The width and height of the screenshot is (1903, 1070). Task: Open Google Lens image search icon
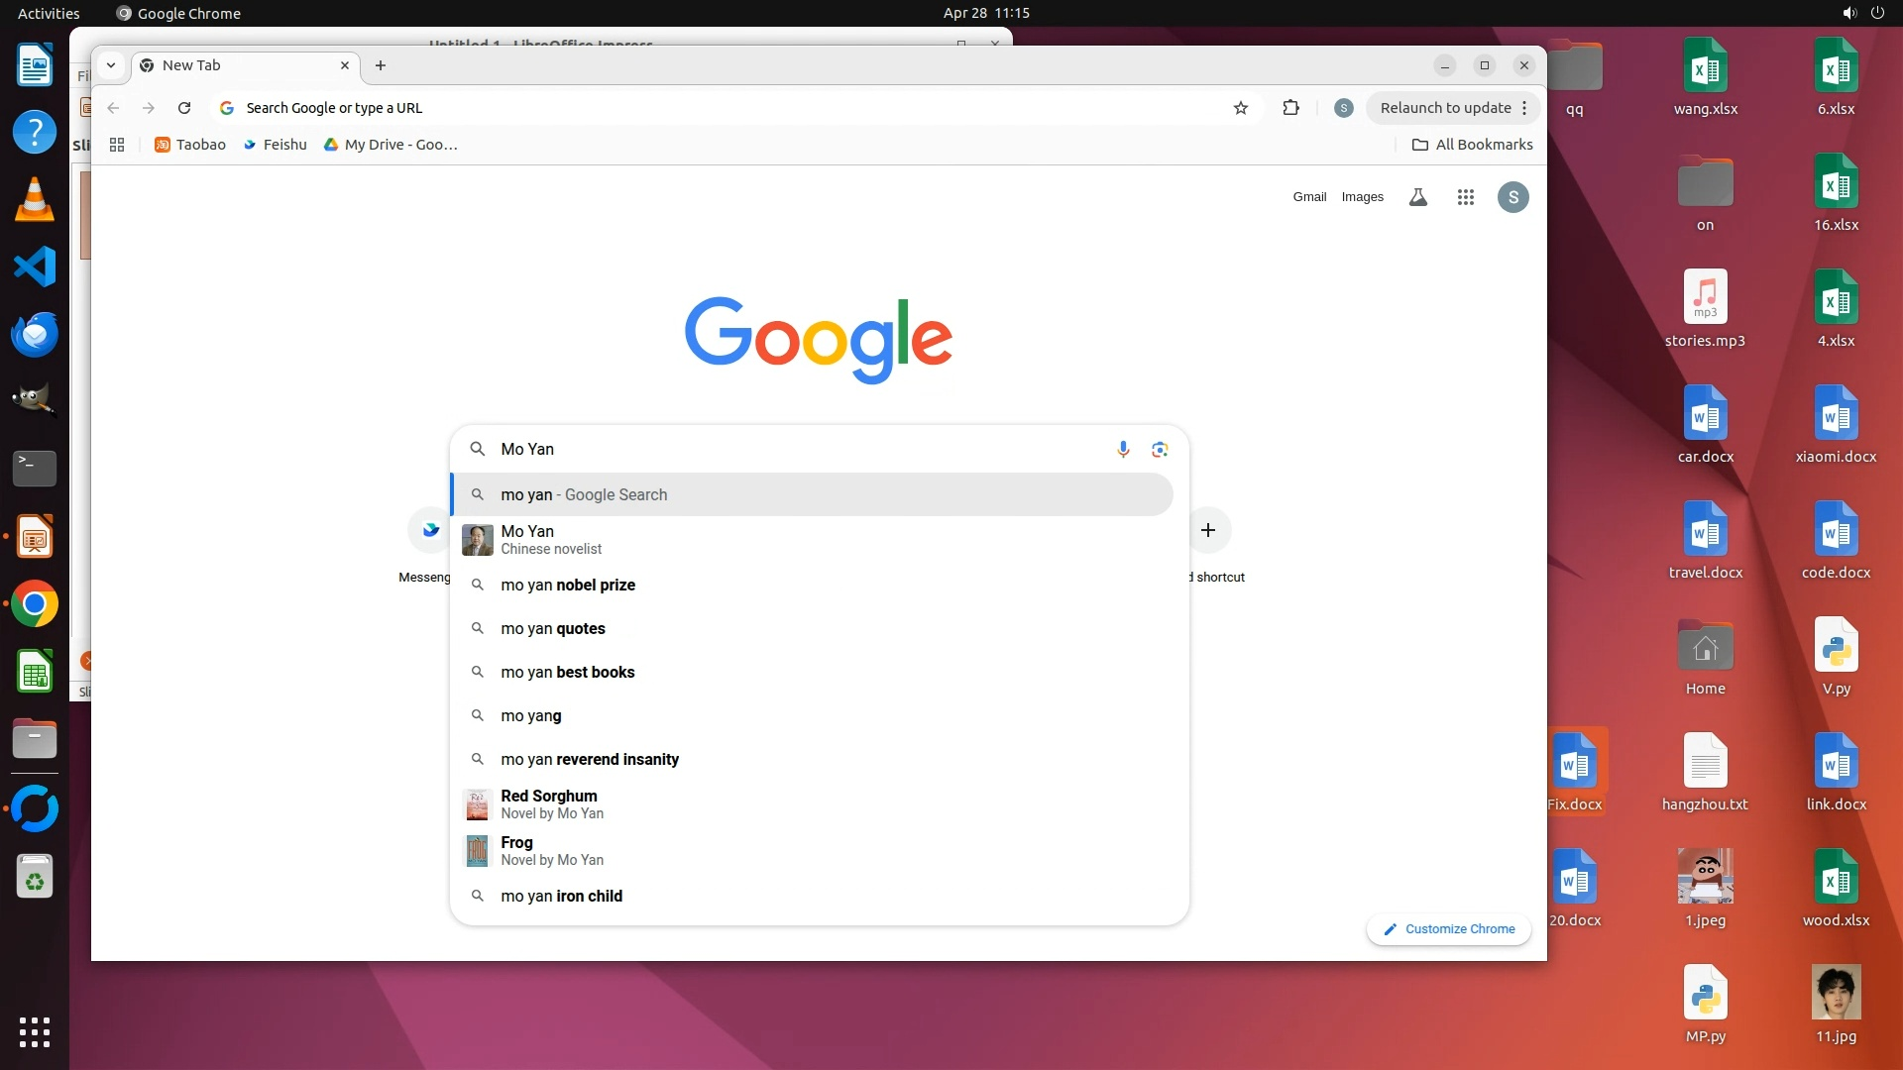tap(1160, 449)
